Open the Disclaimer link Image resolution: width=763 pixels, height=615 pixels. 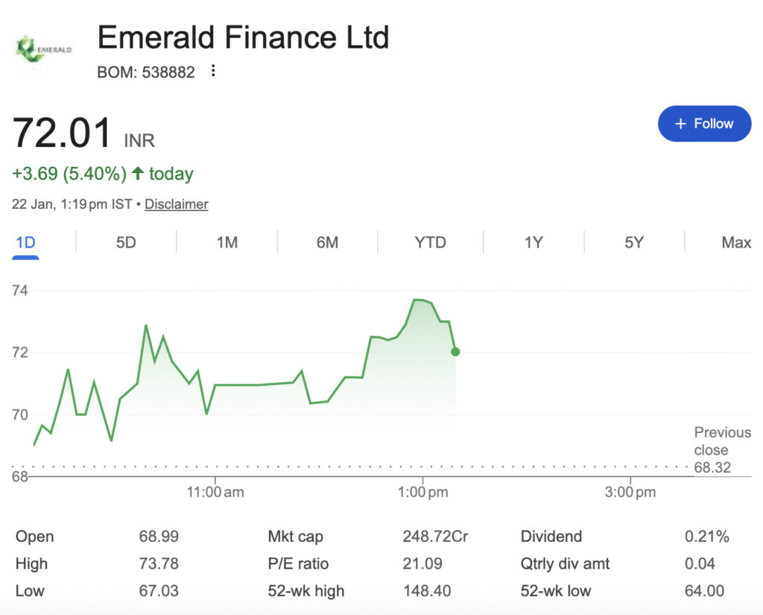[177, 204]
